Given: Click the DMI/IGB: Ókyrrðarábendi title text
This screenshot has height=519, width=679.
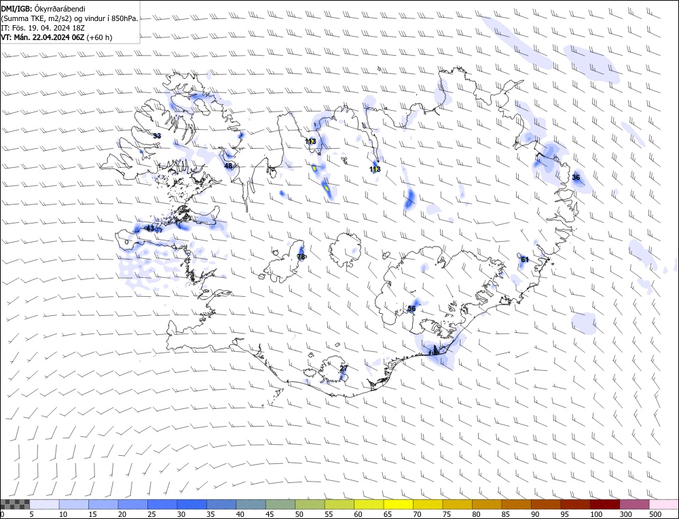Looking at the screenshot, I should pyautogui.click(x=43, y=9).
